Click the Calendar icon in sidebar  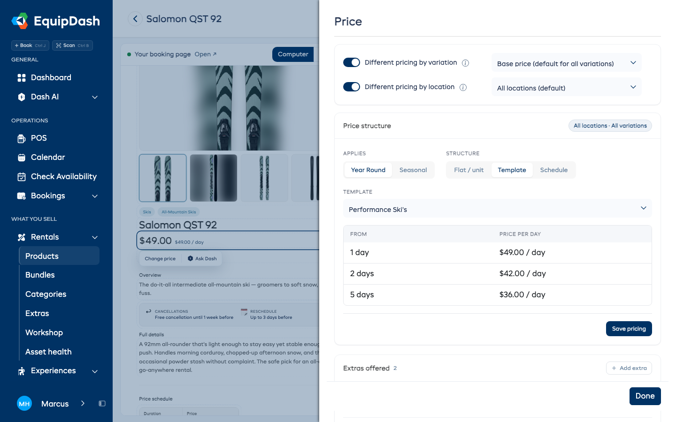[22, 158]
